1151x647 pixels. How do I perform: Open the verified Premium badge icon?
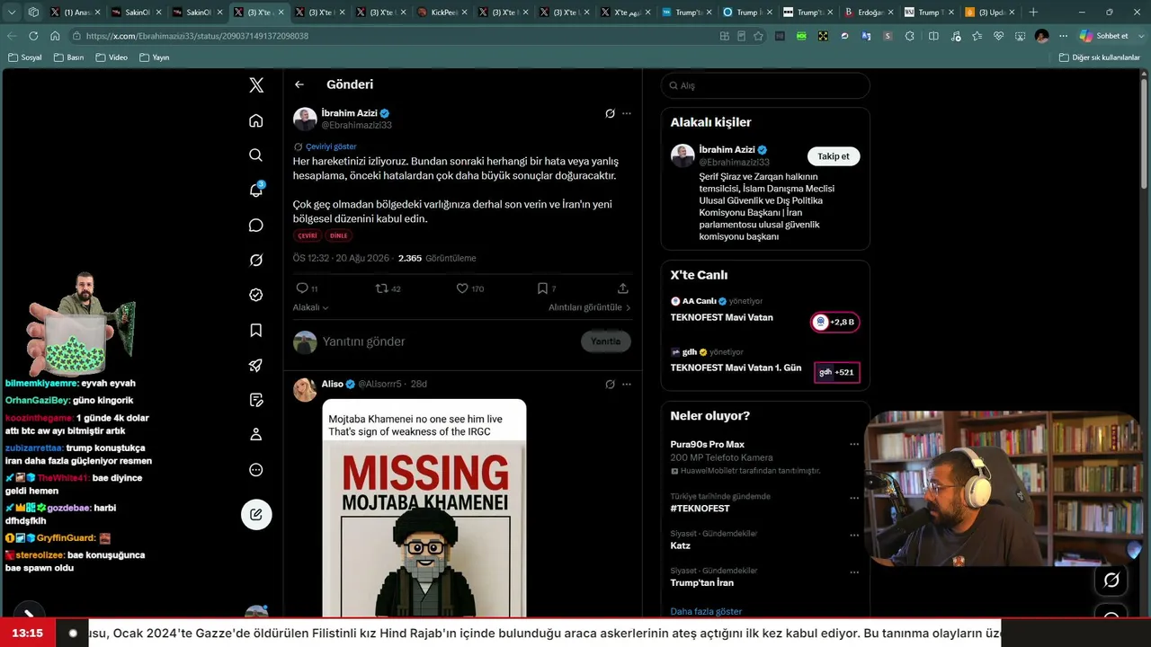pos(256,295)
